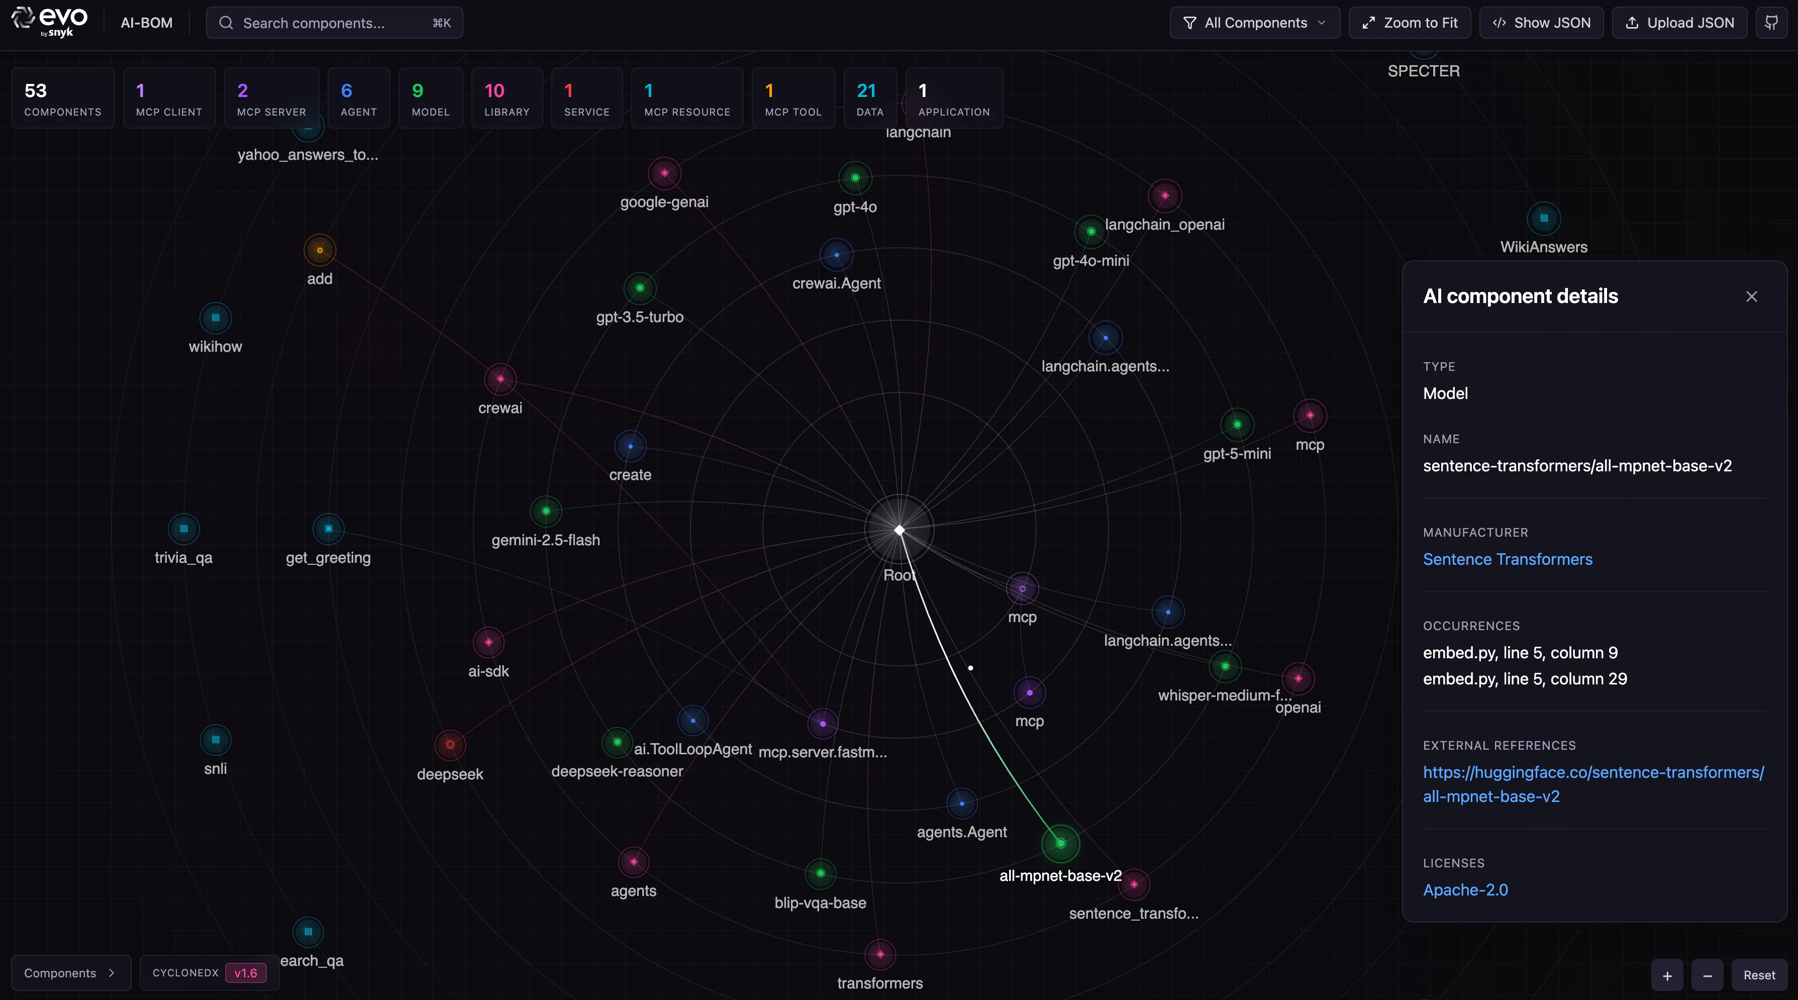This screenshot has height=1000, width=1798.
Task: Select the whisper-medium-f... model node
Action: pyautogui.click(x=1225, y=666)
